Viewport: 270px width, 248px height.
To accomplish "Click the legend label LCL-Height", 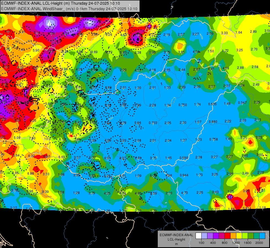I will [176, 239].
